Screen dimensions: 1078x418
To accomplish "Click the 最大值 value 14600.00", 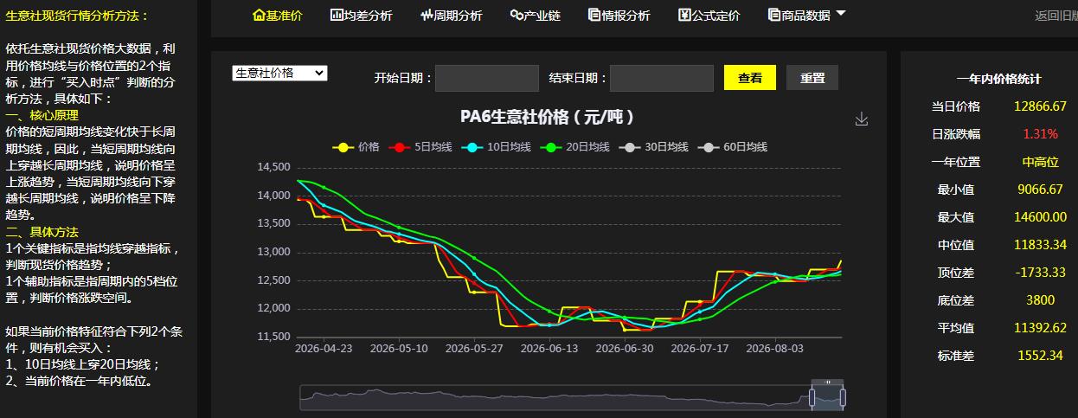I will coord(1040,217).
